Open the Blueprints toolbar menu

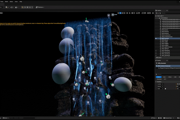[12, 7]
